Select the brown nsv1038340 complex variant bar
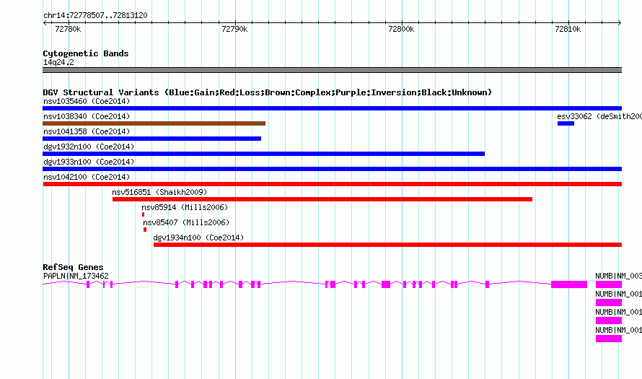Image resolution: width=642 pixels, height=379 pixels. pyautogui.click(x=154, y=123)
